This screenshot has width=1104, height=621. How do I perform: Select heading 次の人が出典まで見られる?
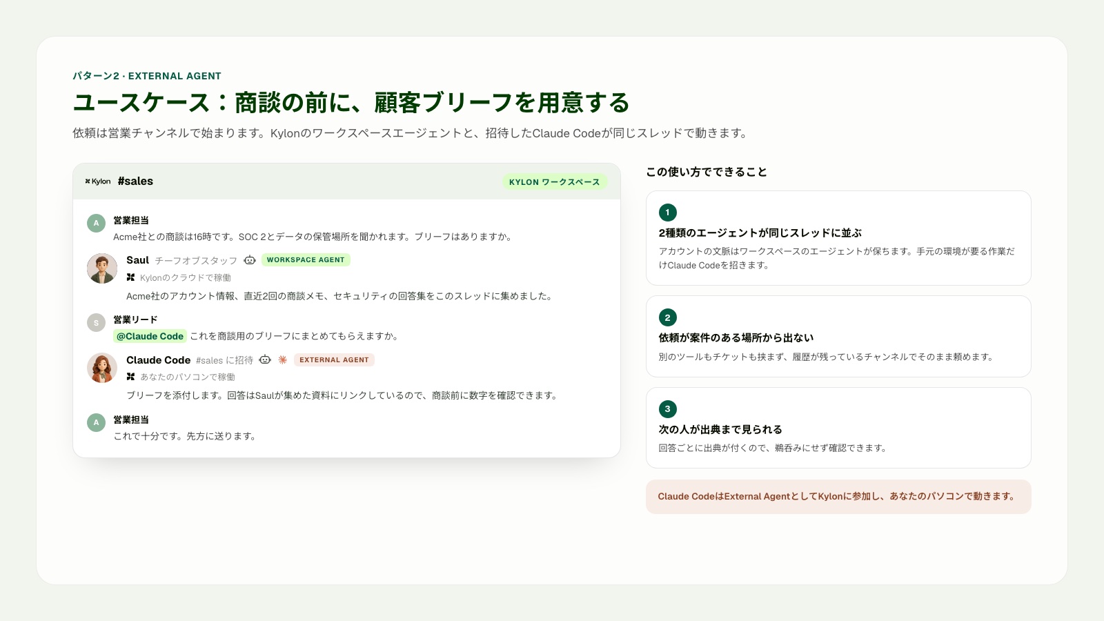[x=720, y=429]
